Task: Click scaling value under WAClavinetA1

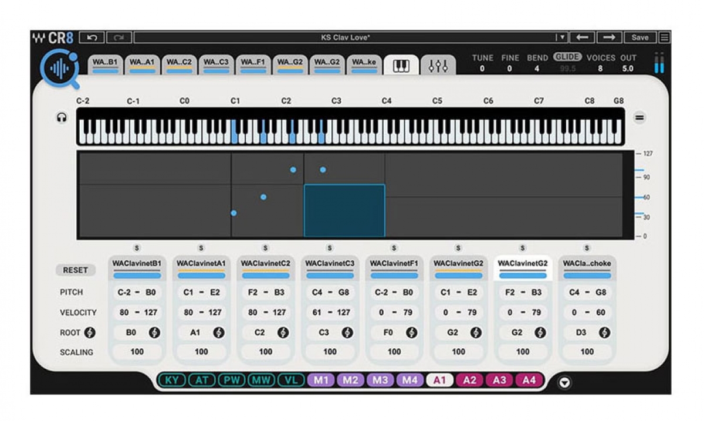Action: [x=201, y=352]
